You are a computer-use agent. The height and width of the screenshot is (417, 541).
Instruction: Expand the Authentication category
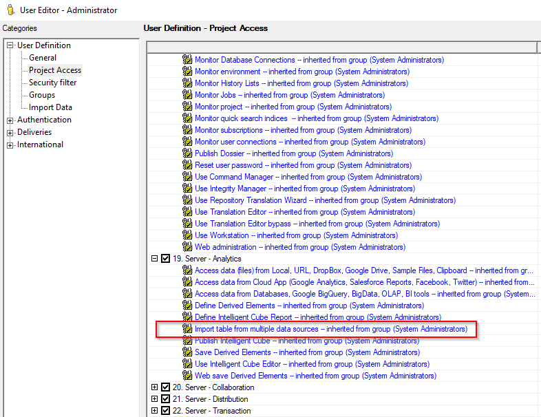pyautogui.click(x=10, y=120)
